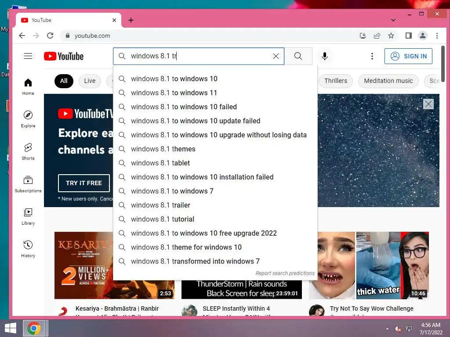Go back with the browser back arrow
450x337 pixels.
coord(22,36)
